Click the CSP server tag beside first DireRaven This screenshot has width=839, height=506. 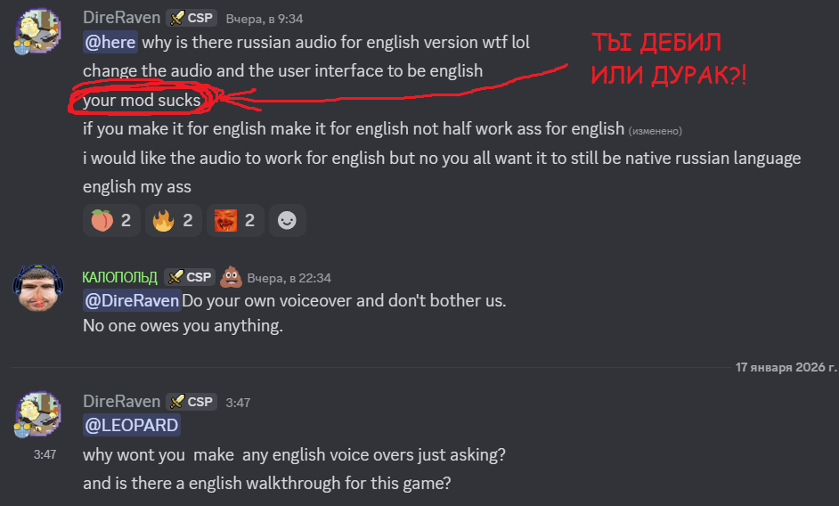click(x=191, y=18)
